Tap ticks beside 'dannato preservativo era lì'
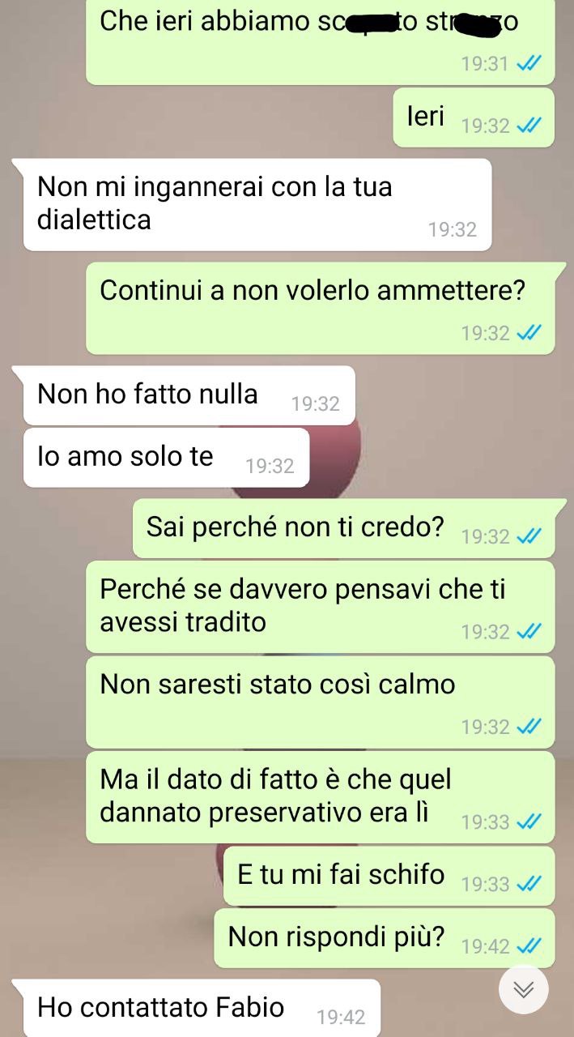574x1037 pixels. 529,822
